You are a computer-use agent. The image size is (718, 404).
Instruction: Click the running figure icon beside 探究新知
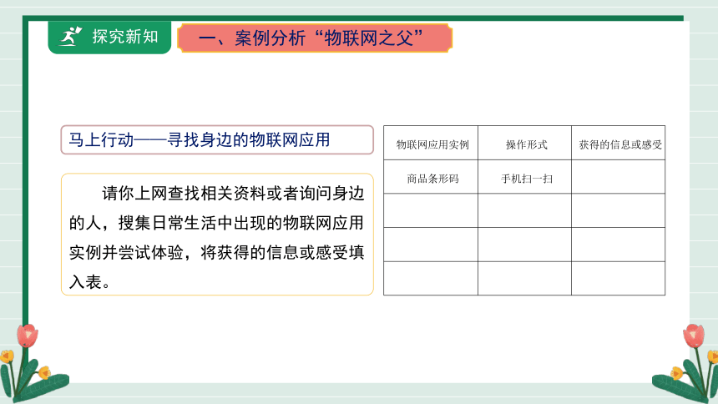tap(70, 36)
